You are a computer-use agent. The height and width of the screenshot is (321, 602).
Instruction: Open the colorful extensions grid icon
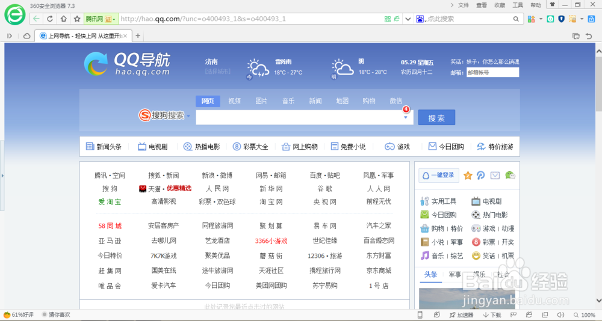click(x=532, y=19)
